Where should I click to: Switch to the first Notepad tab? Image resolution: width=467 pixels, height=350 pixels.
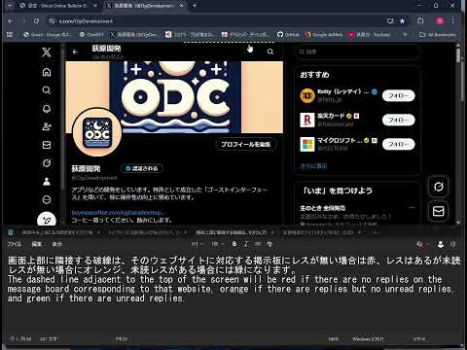(x=57, y=232)
